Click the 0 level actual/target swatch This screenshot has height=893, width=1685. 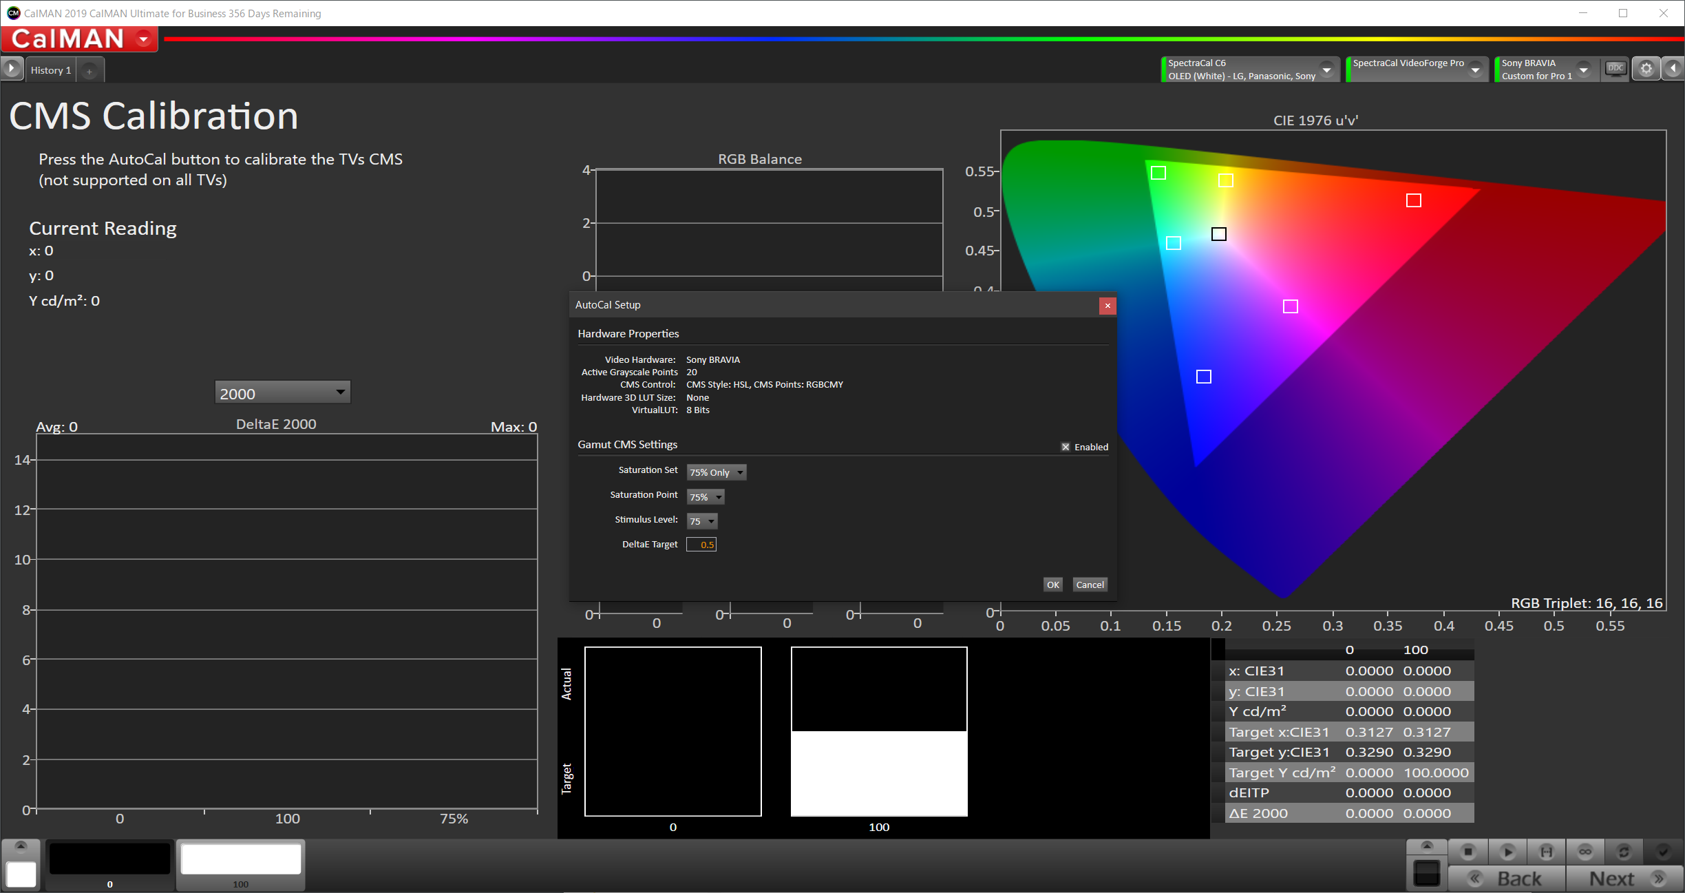pyautogui.click(x=673, y=731)
